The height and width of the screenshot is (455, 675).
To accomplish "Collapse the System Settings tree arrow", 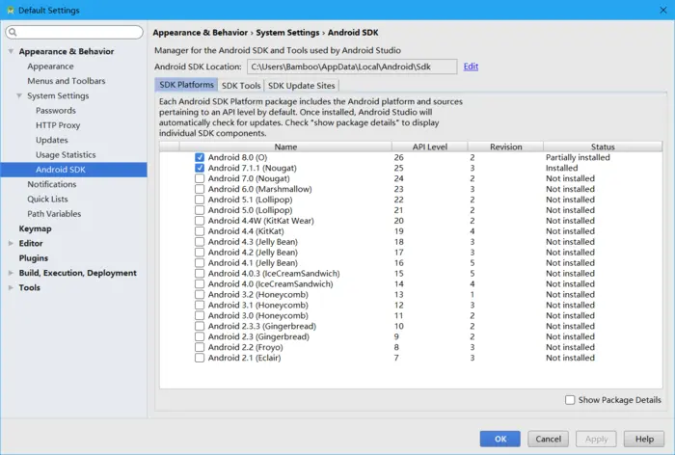I will pyautogui.click(x=19, y=95).
